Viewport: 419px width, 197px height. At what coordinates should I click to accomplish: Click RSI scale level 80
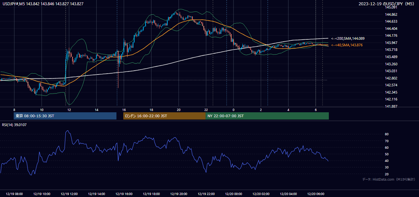387,134
